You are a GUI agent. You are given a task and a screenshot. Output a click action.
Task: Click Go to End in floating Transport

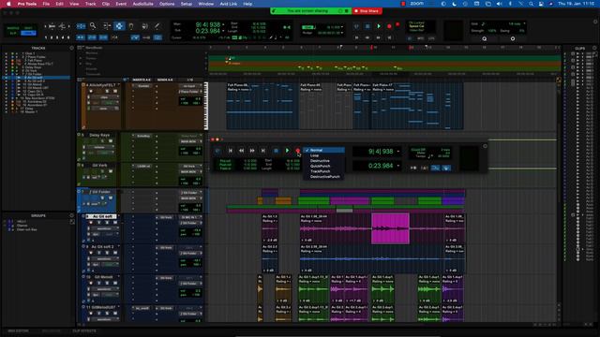[262, 151]
